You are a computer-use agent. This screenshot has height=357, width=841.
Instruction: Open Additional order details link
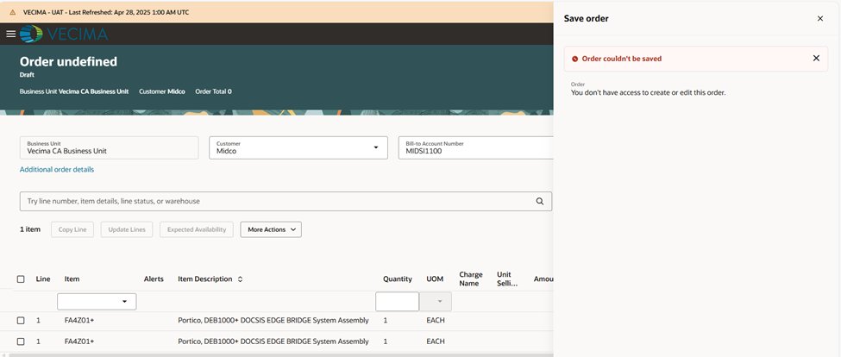[57, 169]
